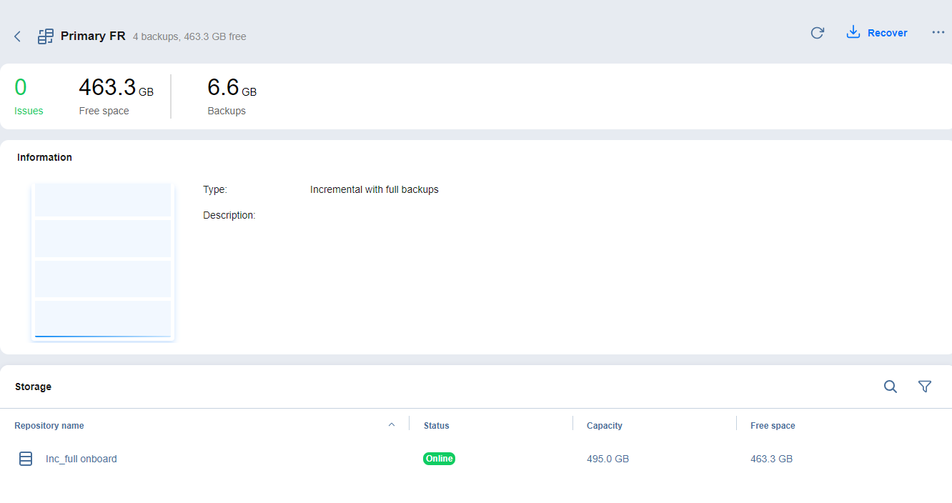Click the 495.0 GB capacity value
The image size is (952, 503).
(x=608, y=459)
